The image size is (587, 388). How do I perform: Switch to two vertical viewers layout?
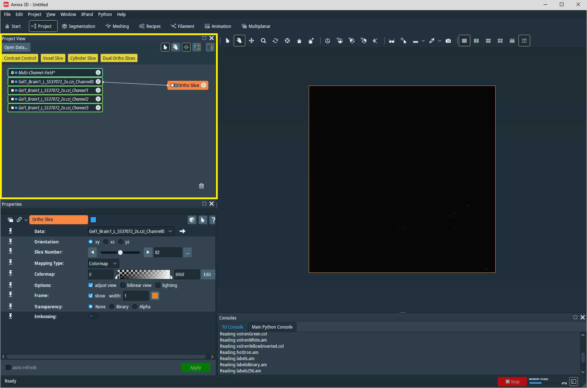(476, 41)
